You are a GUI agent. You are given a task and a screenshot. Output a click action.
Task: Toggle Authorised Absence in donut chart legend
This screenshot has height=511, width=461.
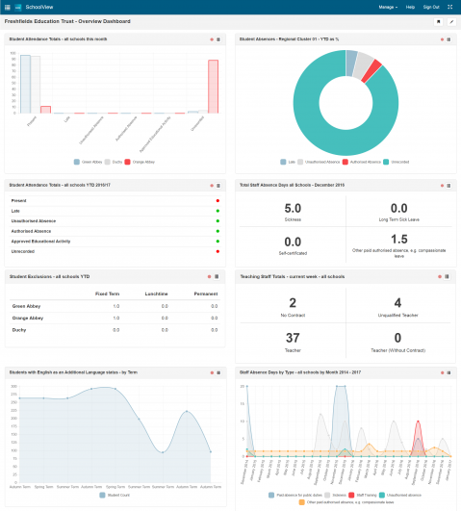[362, 162]
